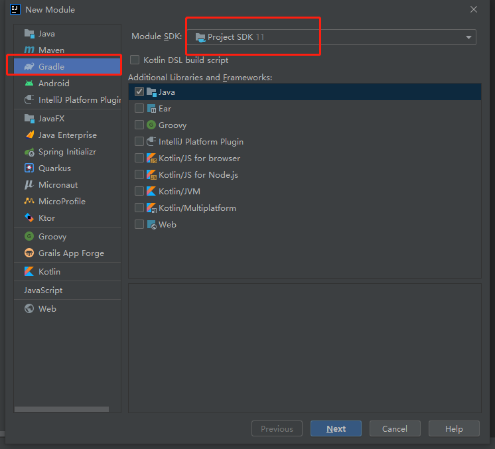This screenshot has width=495, height=449.
Task: Click the Grails App Forge icon
Action: coord(29,253)
